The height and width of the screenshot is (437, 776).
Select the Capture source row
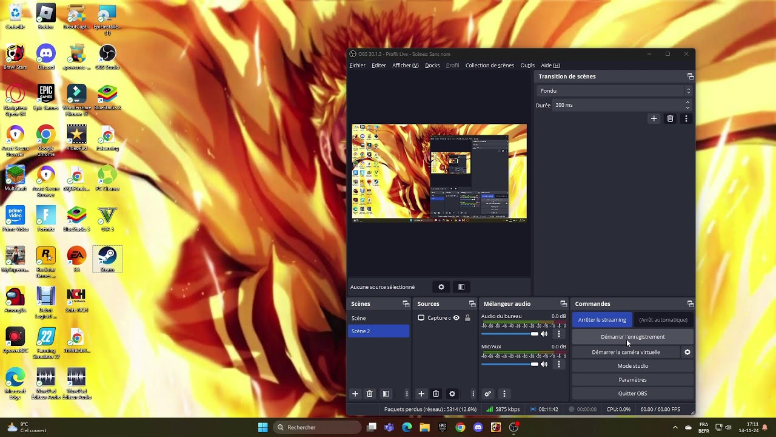(444, 318)
